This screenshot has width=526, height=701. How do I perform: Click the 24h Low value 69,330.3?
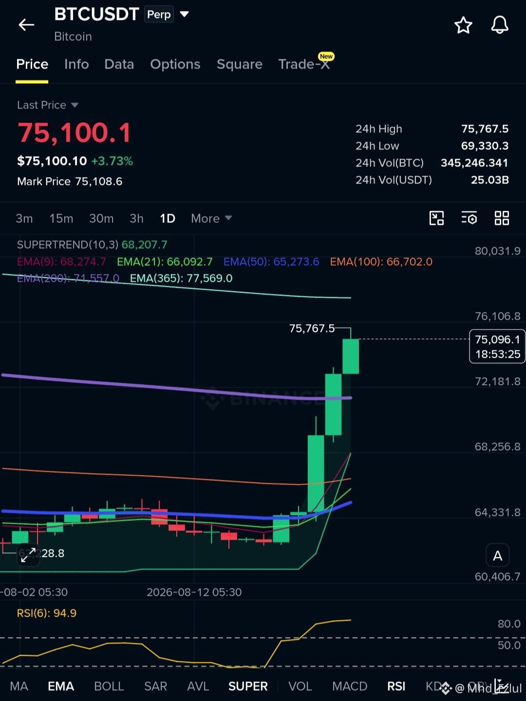click(x=485, y=146)
